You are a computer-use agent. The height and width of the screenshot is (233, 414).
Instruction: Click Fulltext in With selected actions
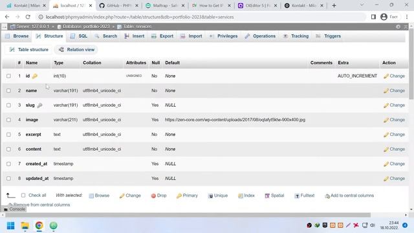pyautogui.click(x=305, y=195)
